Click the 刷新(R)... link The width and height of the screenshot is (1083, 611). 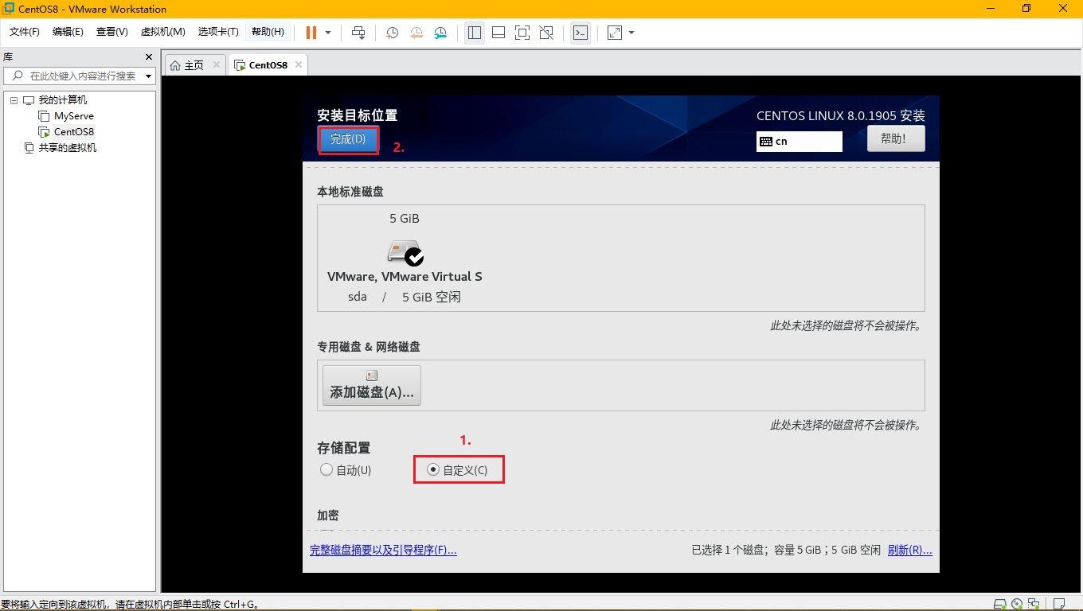tap(909, 550)
